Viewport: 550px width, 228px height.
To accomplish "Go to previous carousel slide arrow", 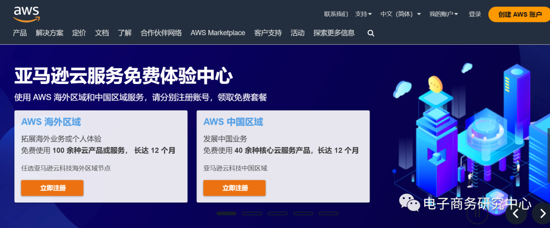I will (516, 214).
